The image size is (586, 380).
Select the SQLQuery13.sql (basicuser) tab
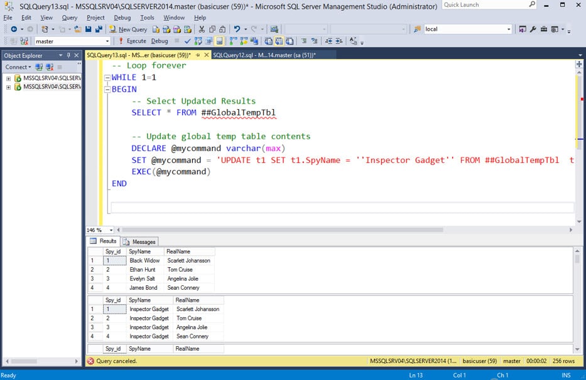(x=139, y=55)
